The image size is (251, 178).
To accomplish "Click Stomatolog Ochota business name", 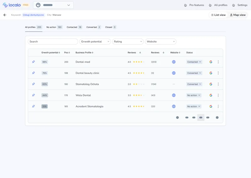I will (87, 84).
